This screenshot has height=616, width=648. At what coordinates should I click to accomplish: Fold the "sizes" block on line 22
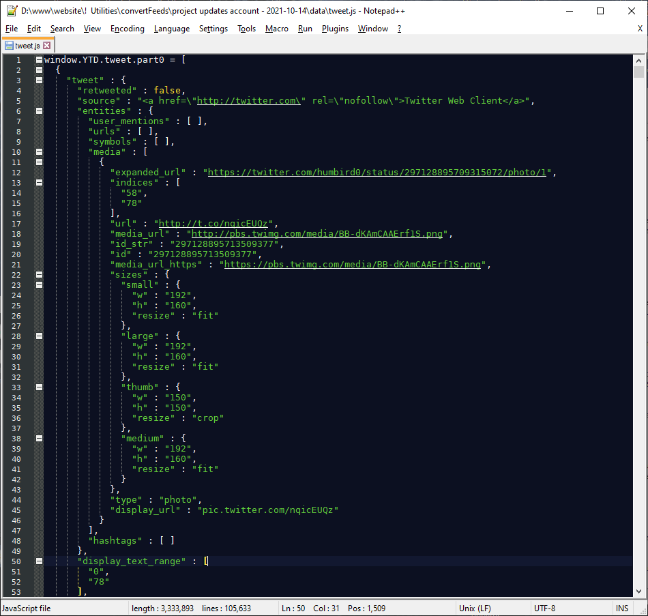tap(39, 275)
